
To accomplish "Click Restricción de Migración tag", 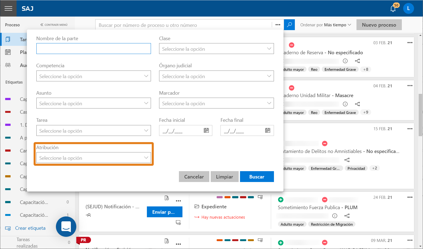I will pos(332,224).
